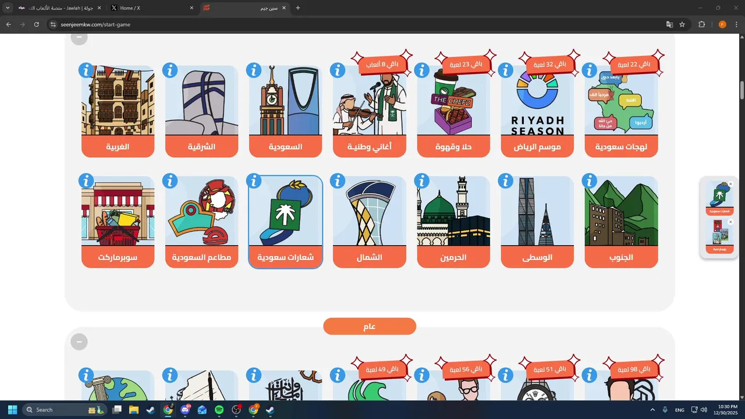The width and height of the screenshot is (745, 419).
Task: Collapse the Saudi categories section with minus button
Action: tap(79, 37)
